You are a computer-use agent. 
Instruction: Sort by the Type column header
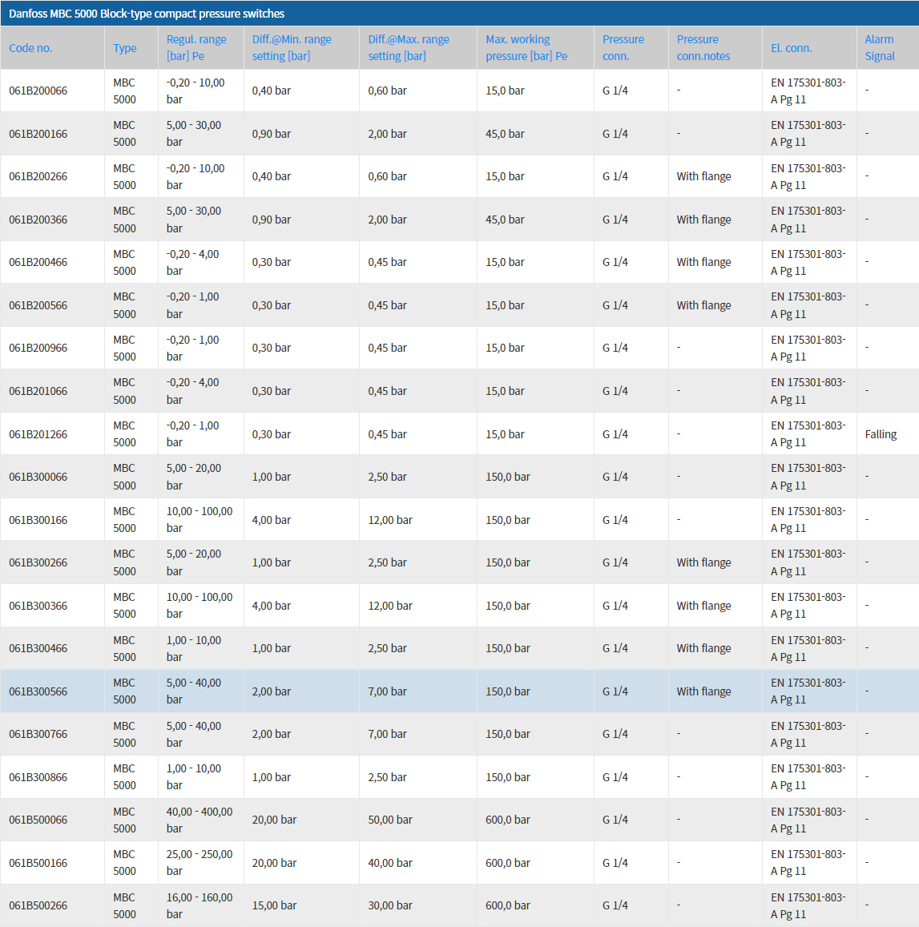pos(125,48)
